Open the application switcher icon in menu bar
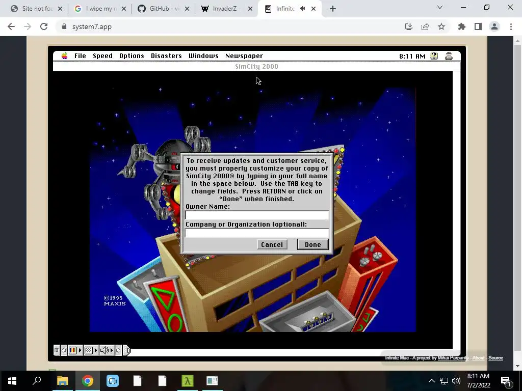 [x=449, y=56]
